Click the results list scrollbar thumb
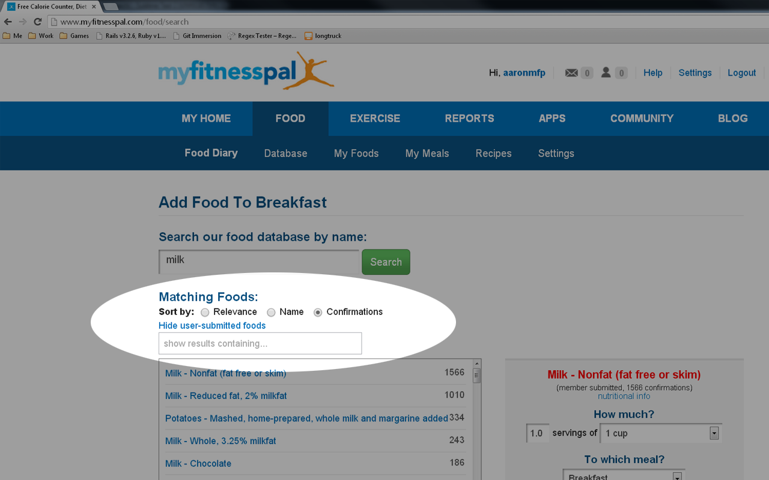This screenshot has width=769, height=480. 477,376
